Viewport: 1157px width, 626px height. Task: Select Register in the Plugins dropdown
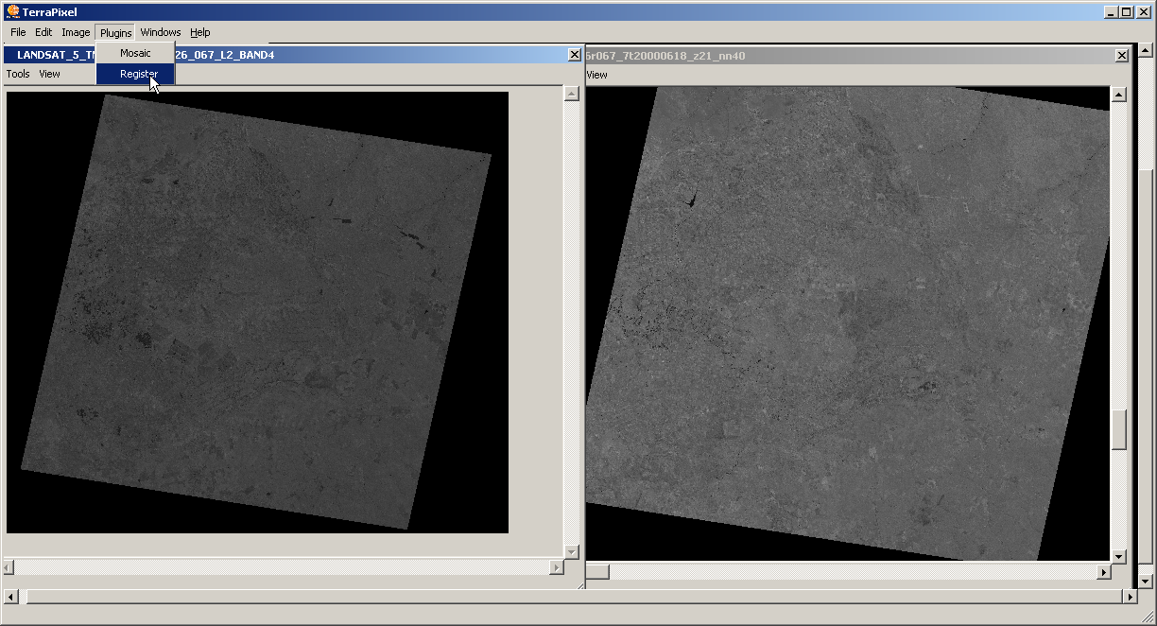(x=138, y=74)
